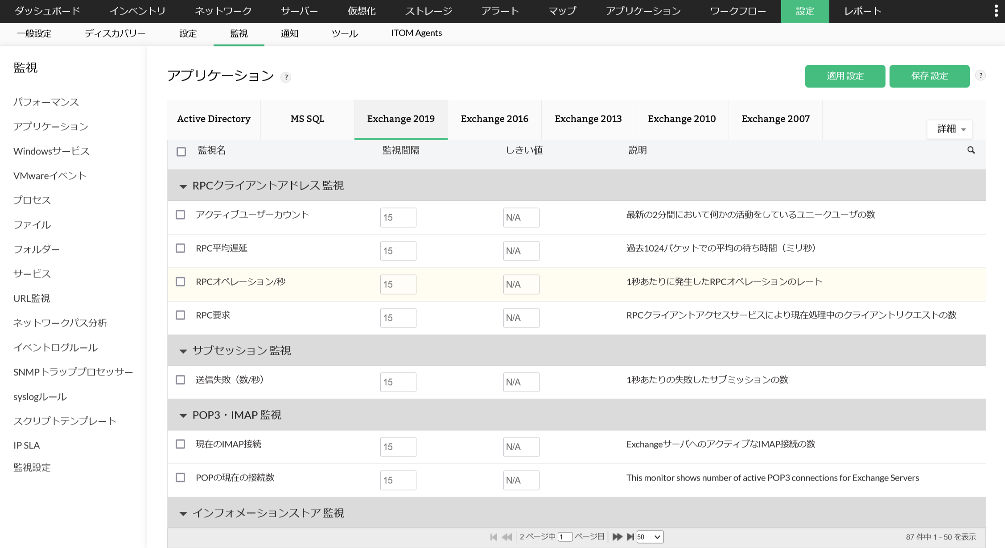Go to previous page arrow in pagination
This screenshot has width=1005, height=548.
pos(507,537)
